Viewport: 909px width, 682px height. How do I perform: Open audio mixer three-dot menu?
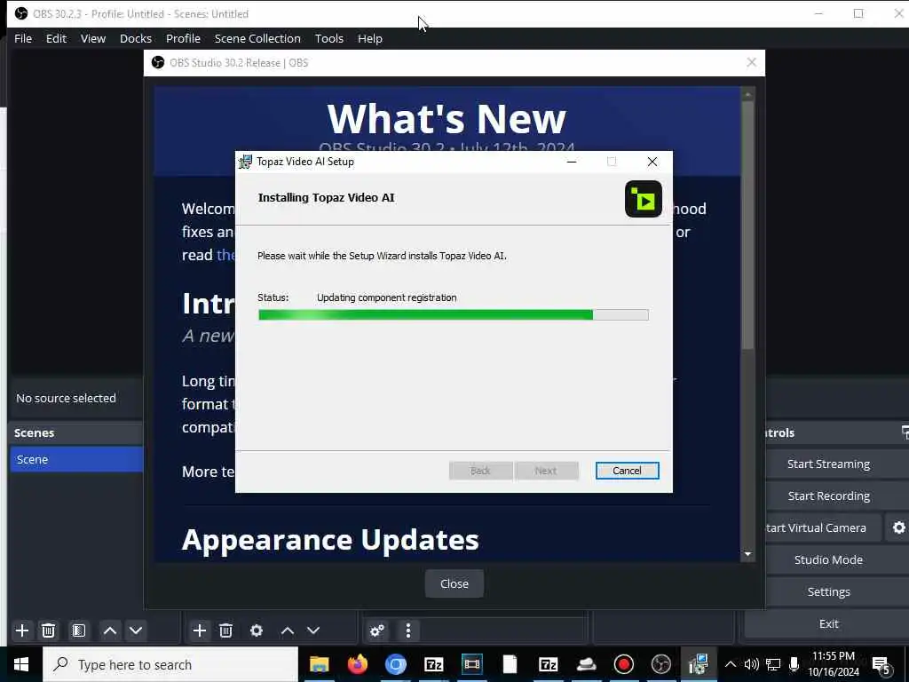(x=408, y=630)
